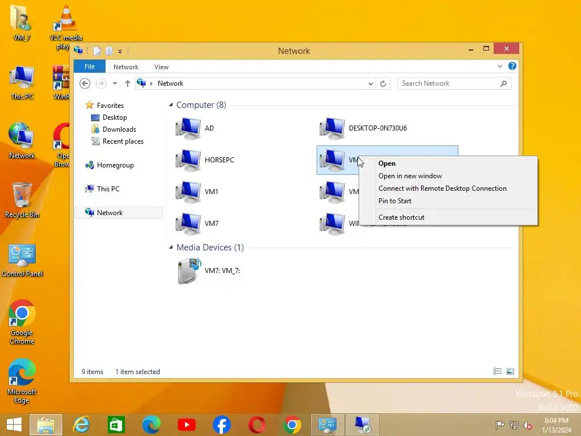Open the VM_7 user folder on desktop
The width and height of the screenshot is (581, 436).
point(22,22)
